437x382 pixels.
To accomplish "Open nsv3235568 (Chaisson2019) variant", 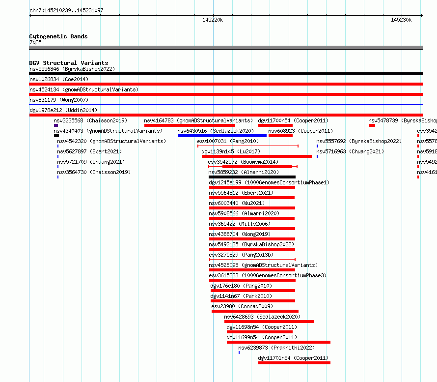I will point(90,120).
